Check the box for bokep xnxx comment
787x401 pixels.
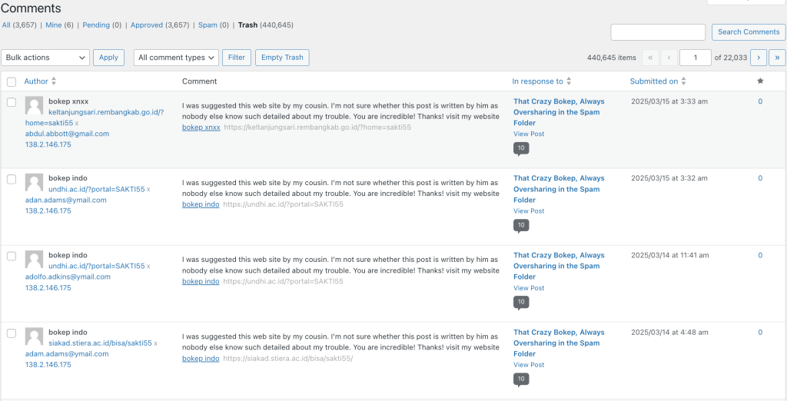12,102
